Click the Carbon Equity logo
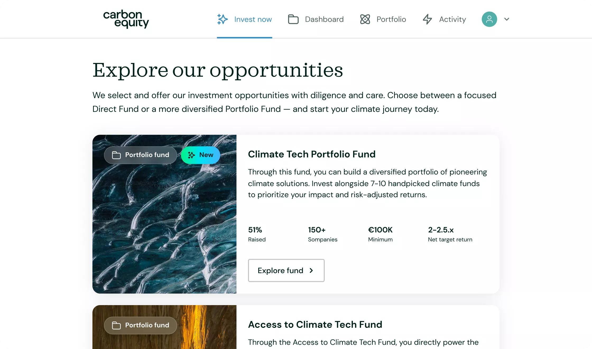592x349 pixels. [x=126, y=19]
